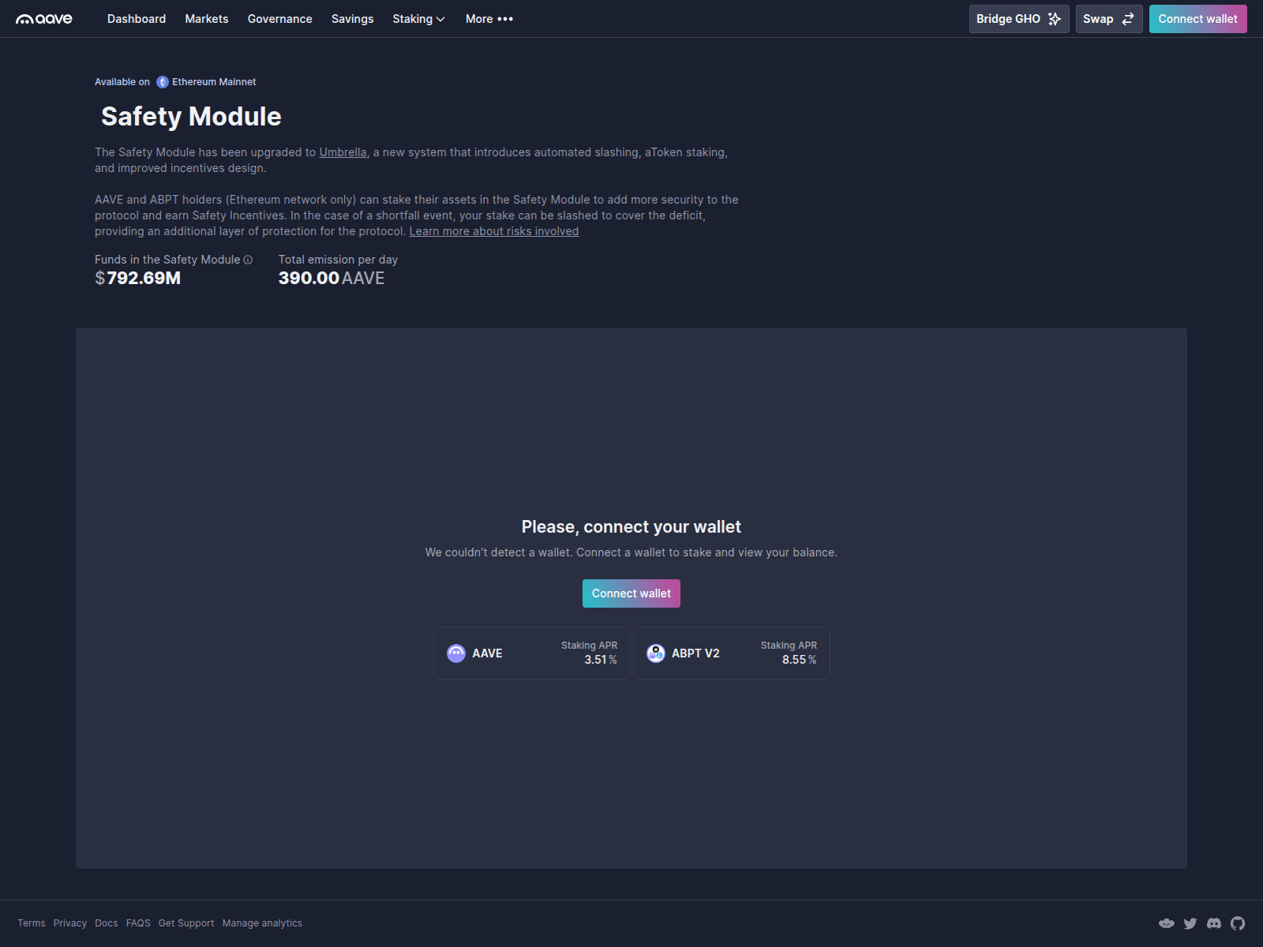This screenshot has height=947, width=1263.
Task: Expand the Staking dropdown menu
Action: (419, 19)
